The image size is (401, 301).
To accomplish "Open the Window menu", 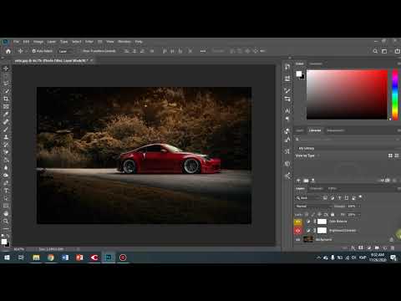I will coord(124,42).
